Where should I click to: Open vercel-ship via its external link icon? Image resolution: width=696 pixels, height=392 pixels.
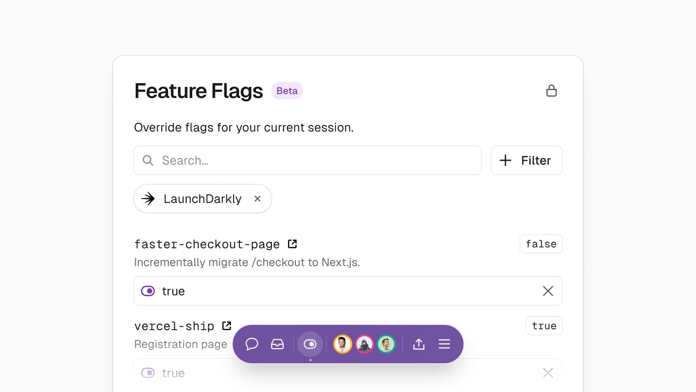[227, 325]
